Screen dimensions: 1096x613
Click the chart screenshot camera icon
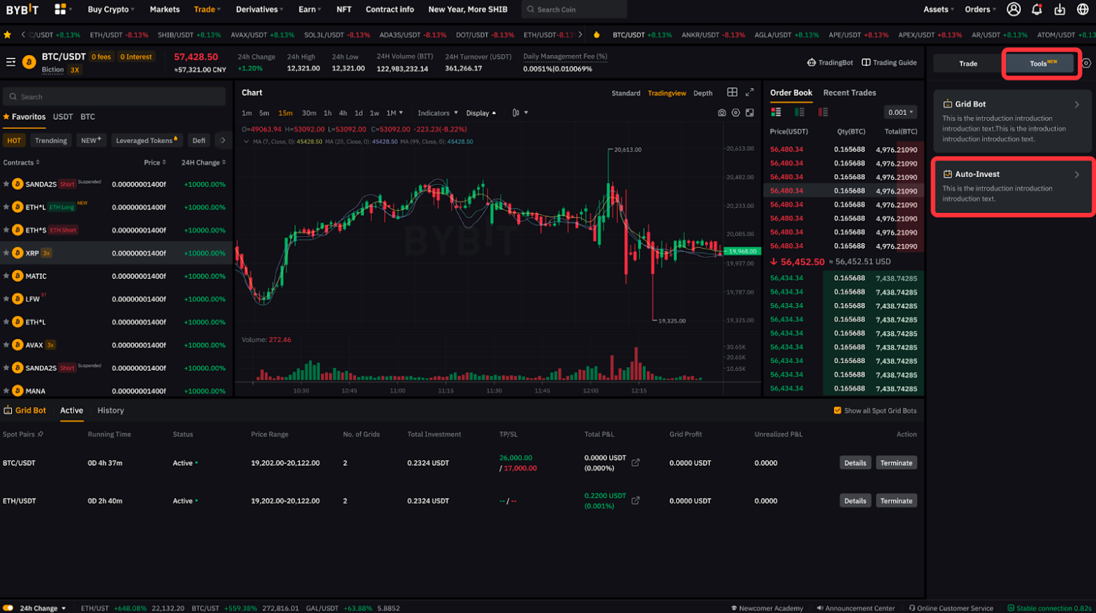pyautogui.click(x=721, y=113)
